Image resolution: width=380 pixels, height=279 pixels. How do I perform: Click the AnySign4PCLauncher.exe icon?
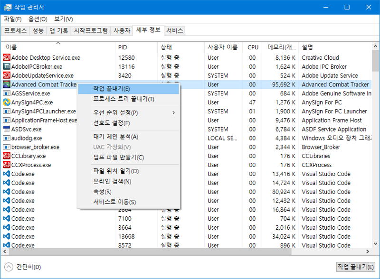(7, 111)
